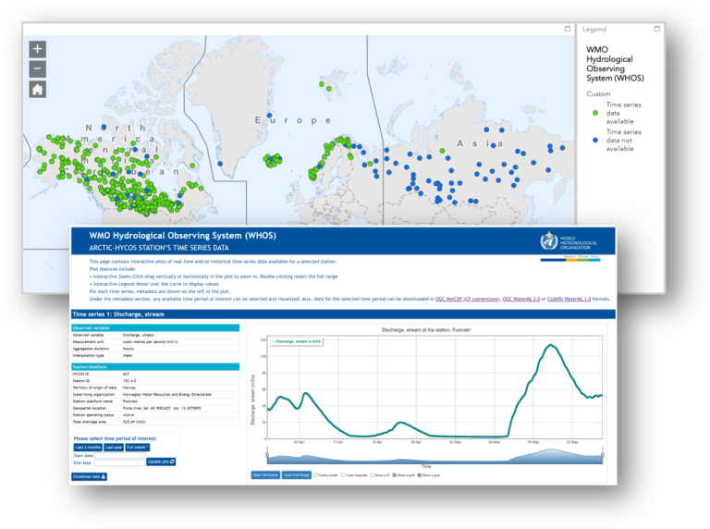This screenshot has height=529, width=710.
Task: Click the Start date input field
Action: [x=119, y=454]
